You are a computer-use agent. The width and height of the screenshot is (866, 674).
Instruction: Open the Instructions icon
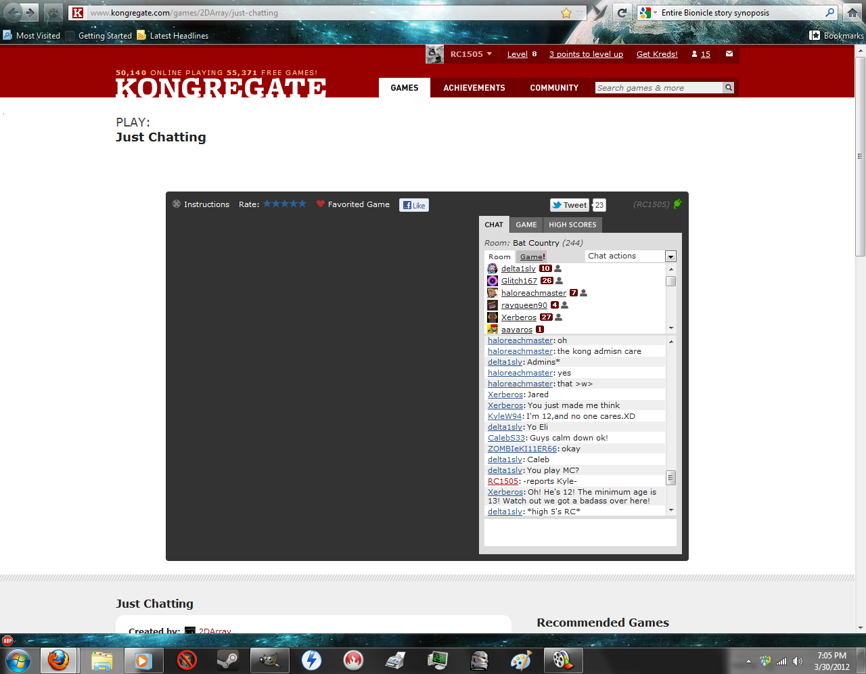coord(175,204)
